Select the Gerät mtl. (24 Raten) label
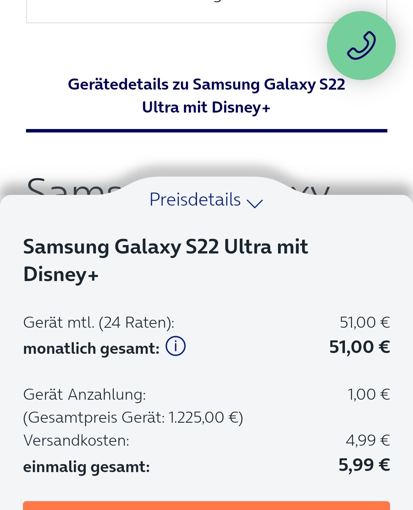 pyautogui.click(x=99, y=322)
